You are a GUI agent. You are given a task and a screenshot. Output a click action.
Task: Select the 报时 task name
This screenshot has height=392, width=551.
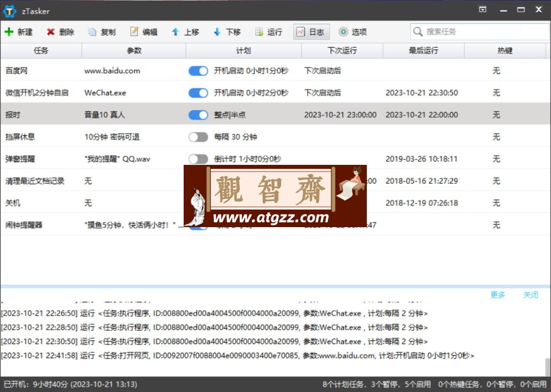(x=13, y=115)
